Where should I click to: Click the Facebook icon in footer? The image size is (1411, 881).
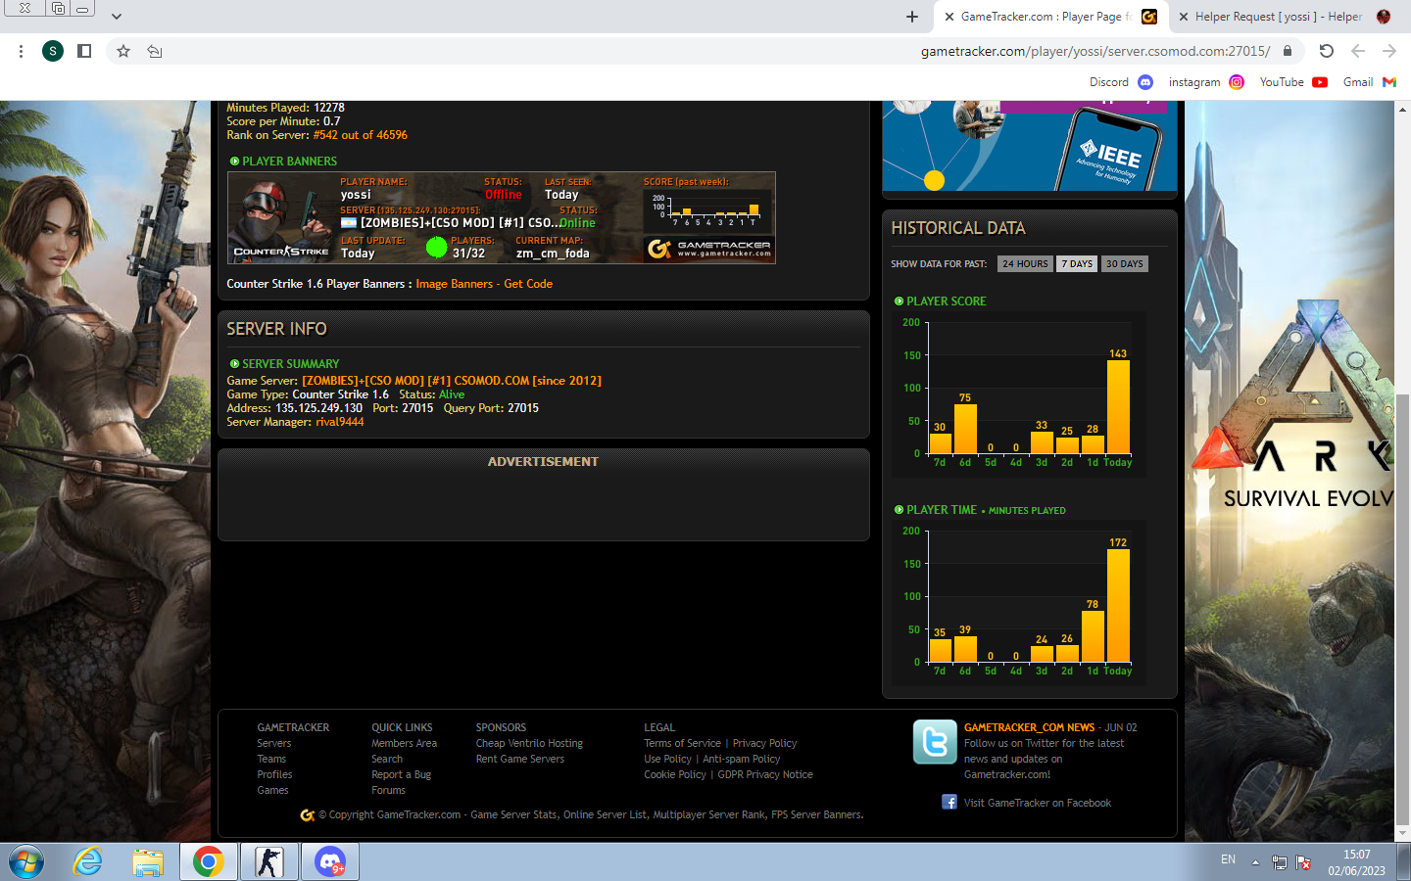(x=949, y=803)
